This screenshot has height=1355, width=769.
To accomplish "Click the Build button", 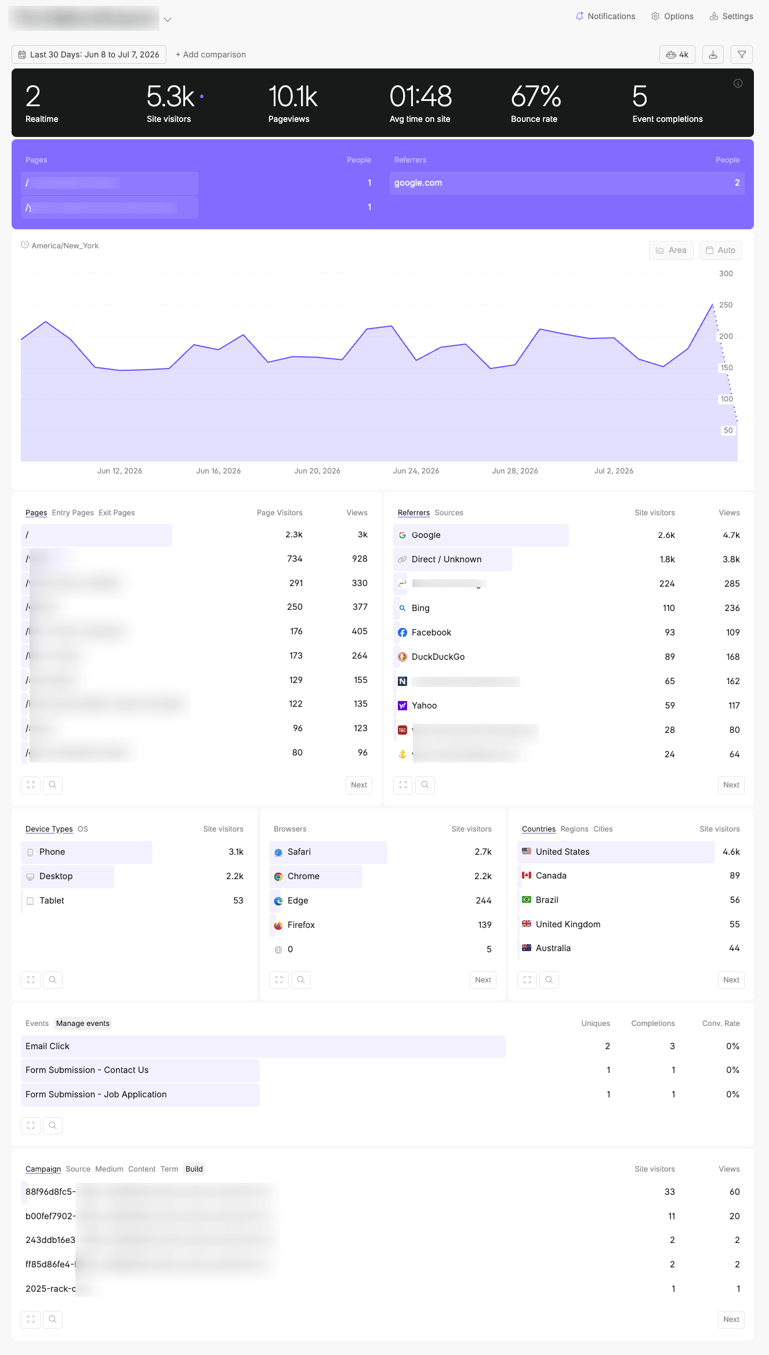I will (194, 1169).
